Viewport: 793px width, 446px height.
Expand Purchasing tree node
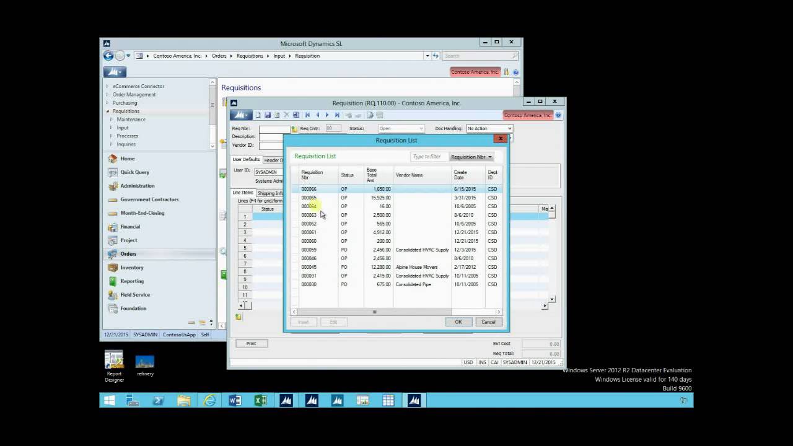coord(107,103)
